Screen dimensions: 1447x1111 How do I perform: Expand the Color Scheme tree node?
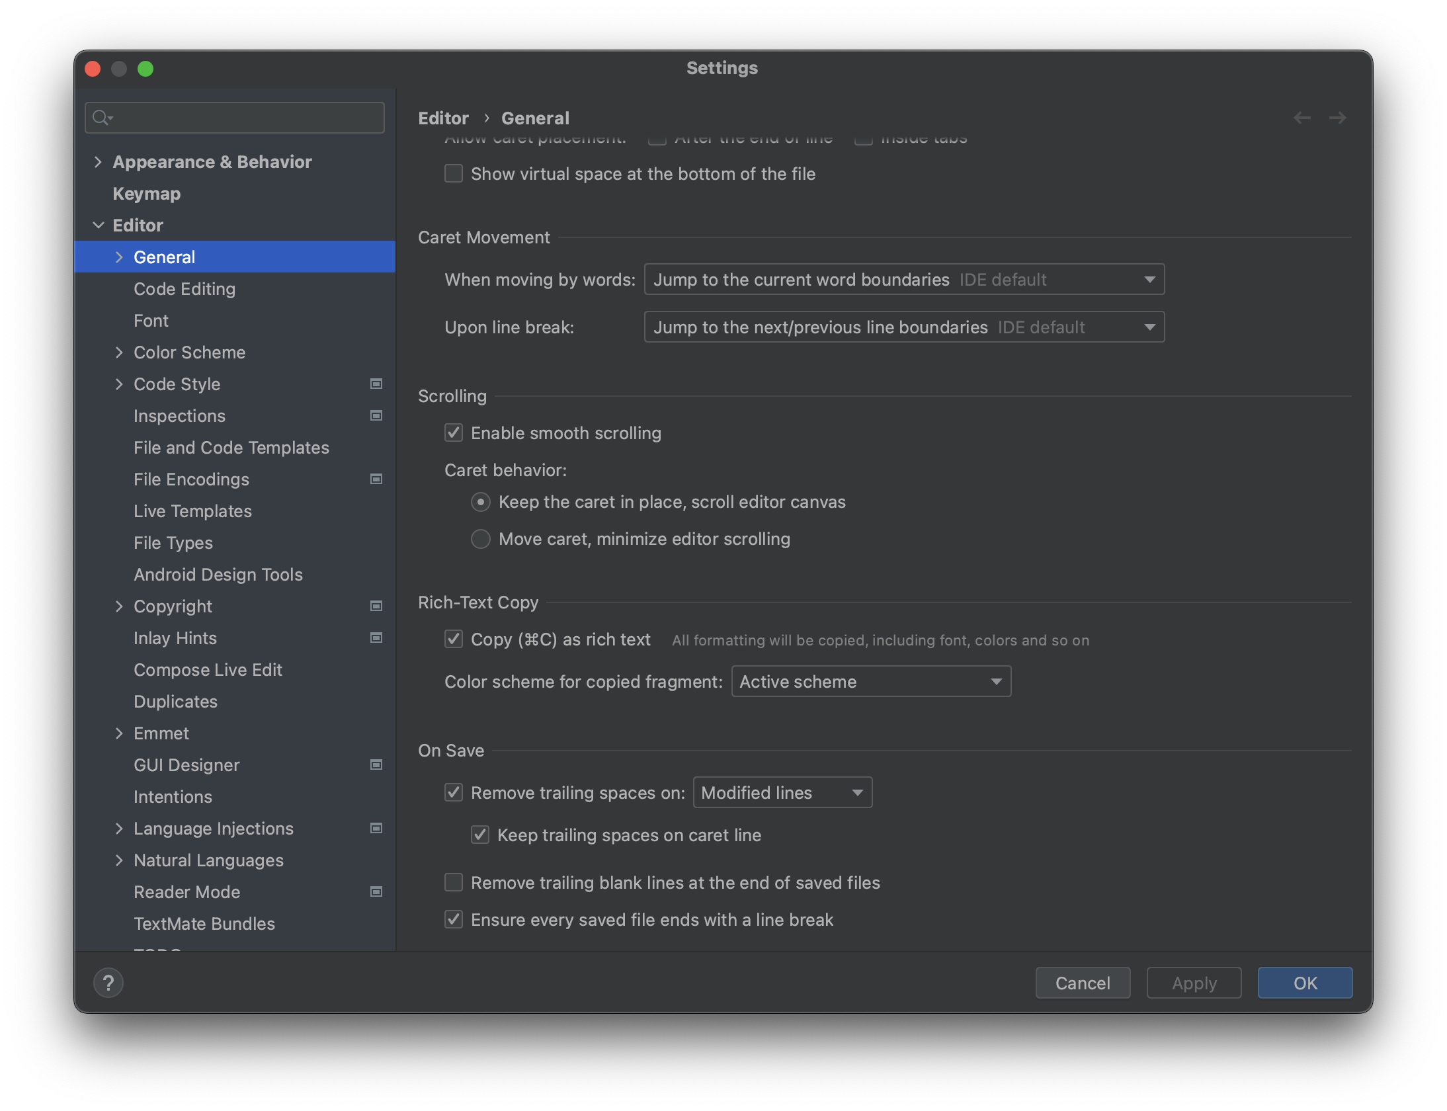tap(119, 352)
